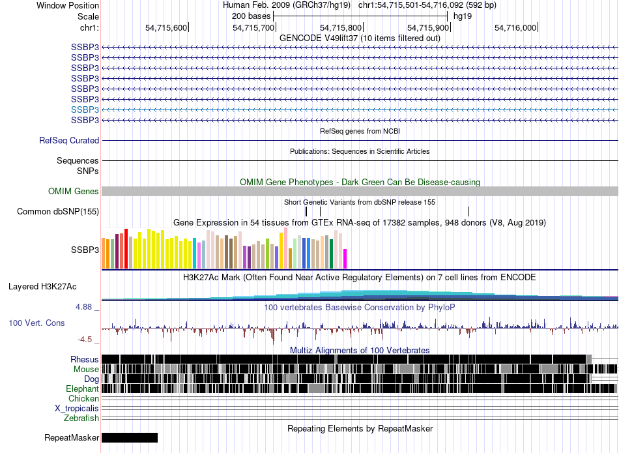Open Short Genetic Variants from dbSNP title

coord(360,202)
